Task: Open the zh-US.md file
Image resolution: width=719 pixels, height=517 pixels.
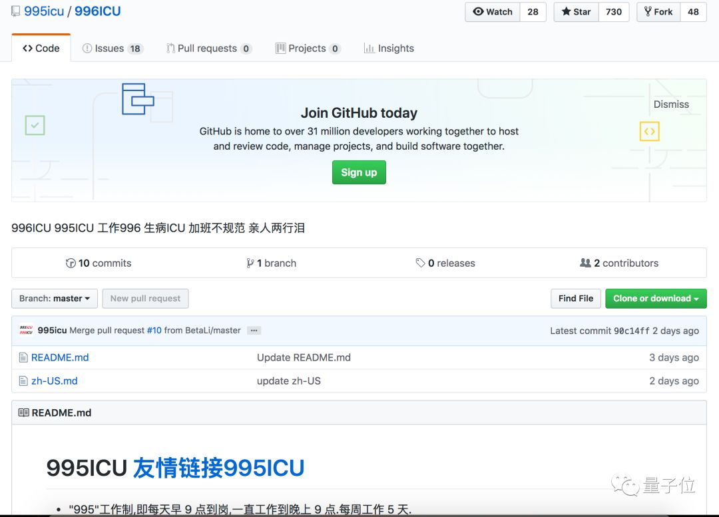Action: tap(55, 381)
